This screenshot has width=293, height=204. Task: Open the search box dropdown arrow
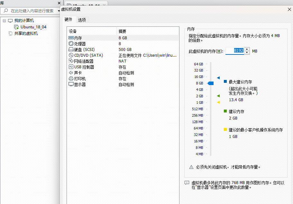[x=59, y=11]
